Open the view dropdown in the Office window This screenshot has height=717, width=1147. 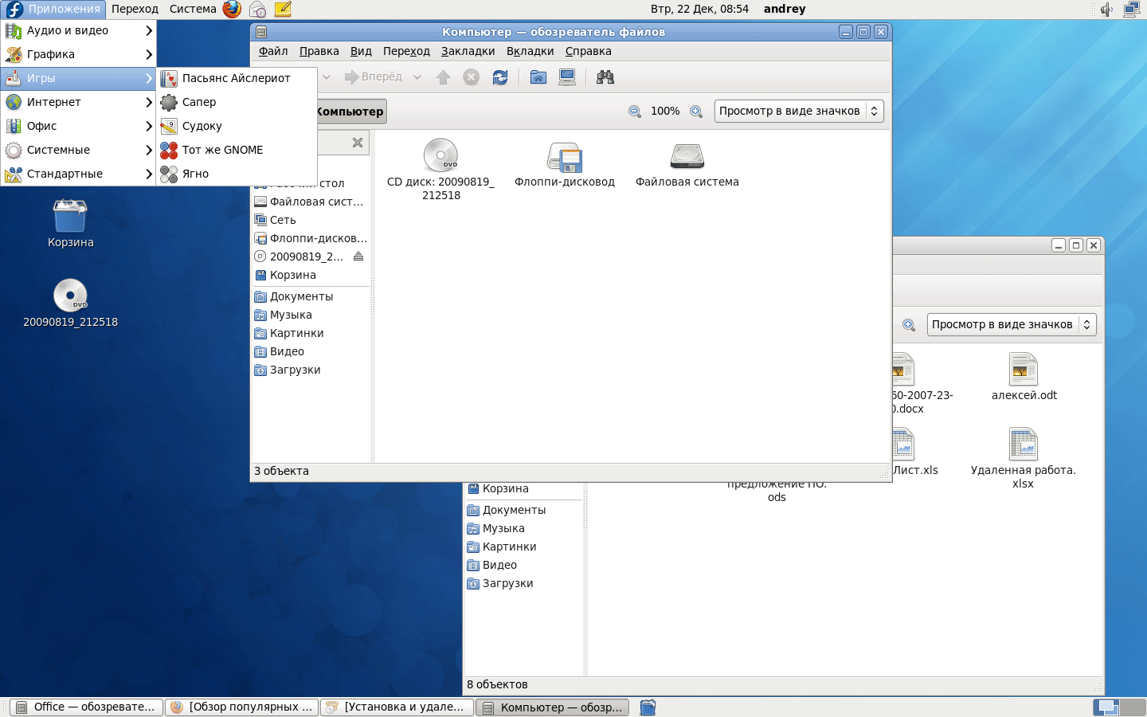pyautogui.click(x=1011, y=325)
